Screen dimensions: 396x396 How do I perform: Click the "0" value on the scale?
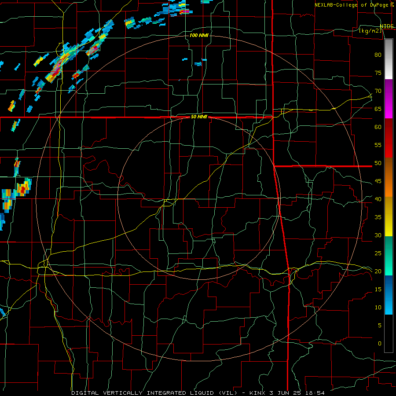click(x=380, y=344)
